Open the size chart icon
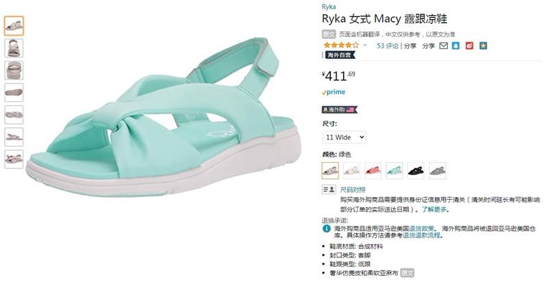 coord(327,190)
